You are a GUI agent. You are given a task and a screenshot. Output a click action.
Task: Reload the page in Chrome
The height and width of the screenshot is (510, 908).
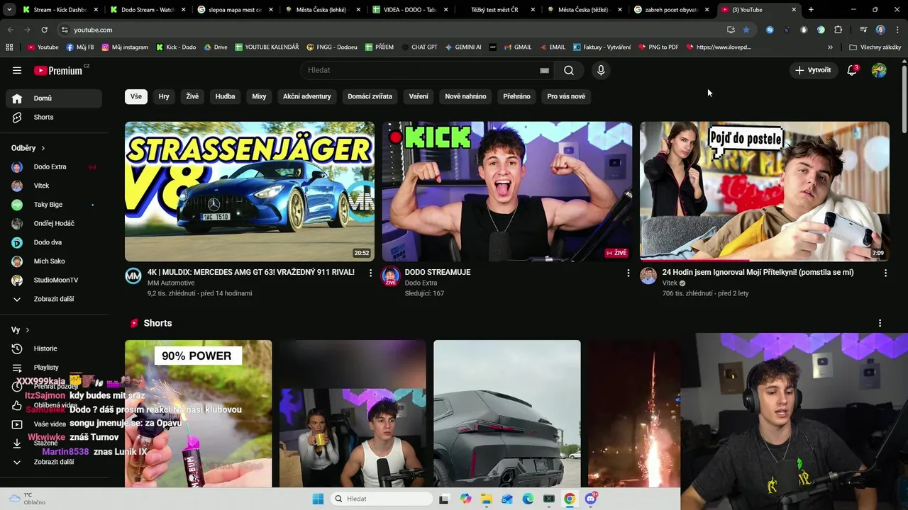coord(44,30)
